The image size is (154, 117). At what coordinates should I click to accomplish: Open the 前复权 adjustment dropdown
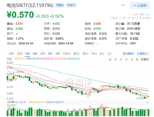coord(145,60)
